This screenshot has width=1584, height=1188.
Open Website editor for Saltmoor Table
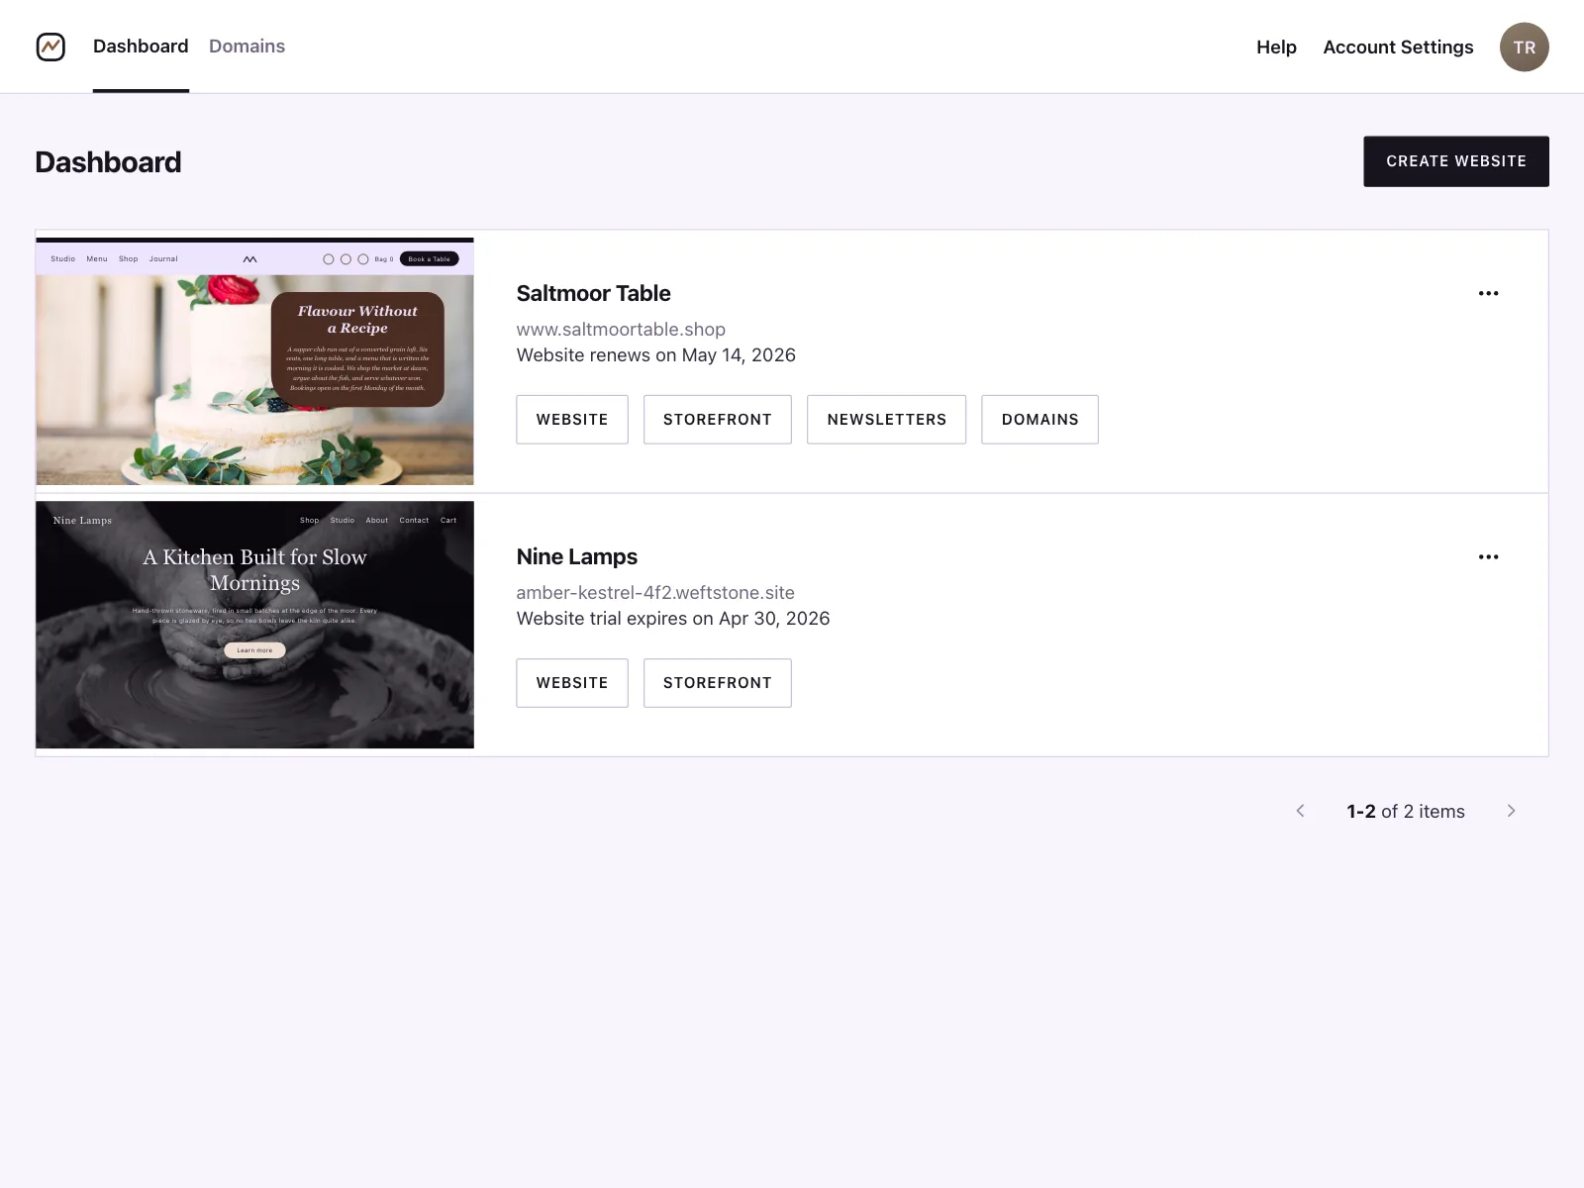tap(572, 420)
